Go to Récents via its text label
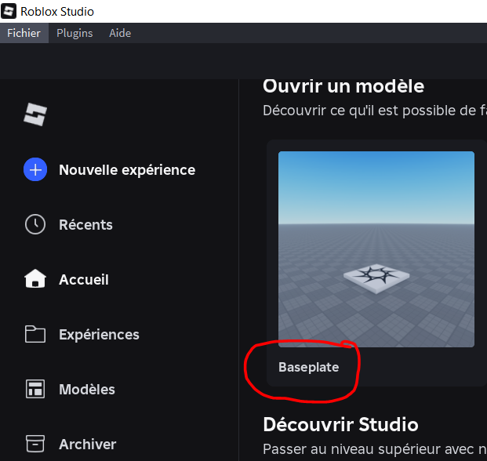 (x=85, y=224)
